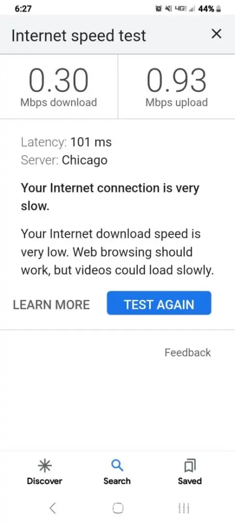The image size is (235, 524).
Task: Tap the Discover asterisk icon
Action: click(x=44, y=465)
